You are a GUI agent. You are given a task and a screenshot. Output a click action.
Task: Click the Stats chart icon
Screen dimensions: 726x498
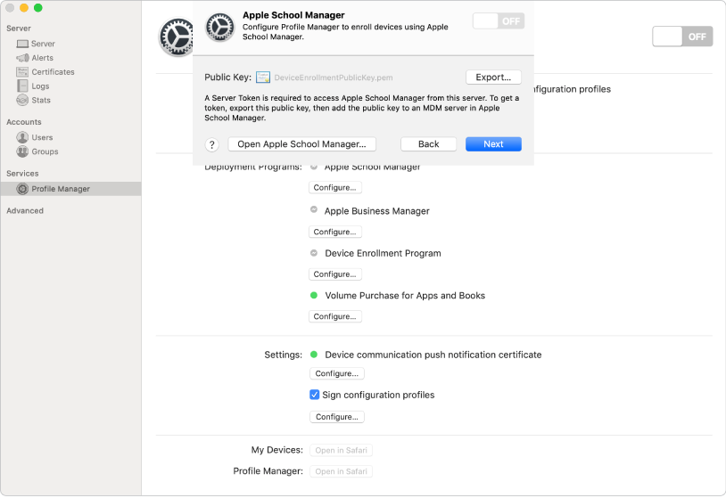click(23, 101)
